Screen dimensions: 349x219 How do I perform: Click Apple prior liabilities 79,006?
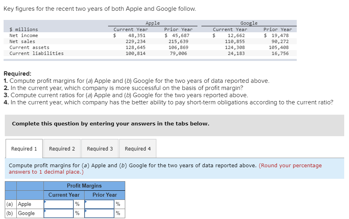click(178, 53)
